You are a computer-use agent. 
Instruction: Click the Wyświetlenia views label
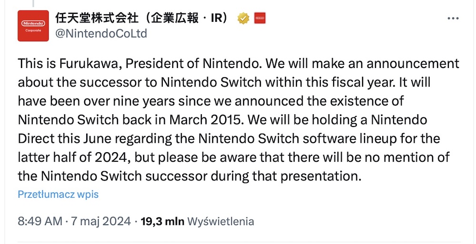pos(221,221)
